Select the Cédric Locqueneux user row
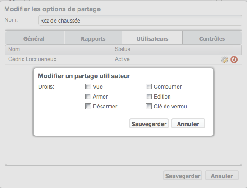 tap(123, 59)
